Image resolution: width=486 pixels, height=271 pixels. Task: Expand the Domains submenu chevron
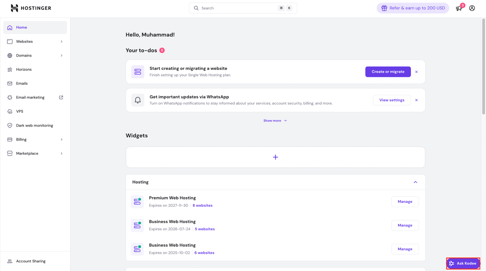pyautogui.click(x=62, y=55)
